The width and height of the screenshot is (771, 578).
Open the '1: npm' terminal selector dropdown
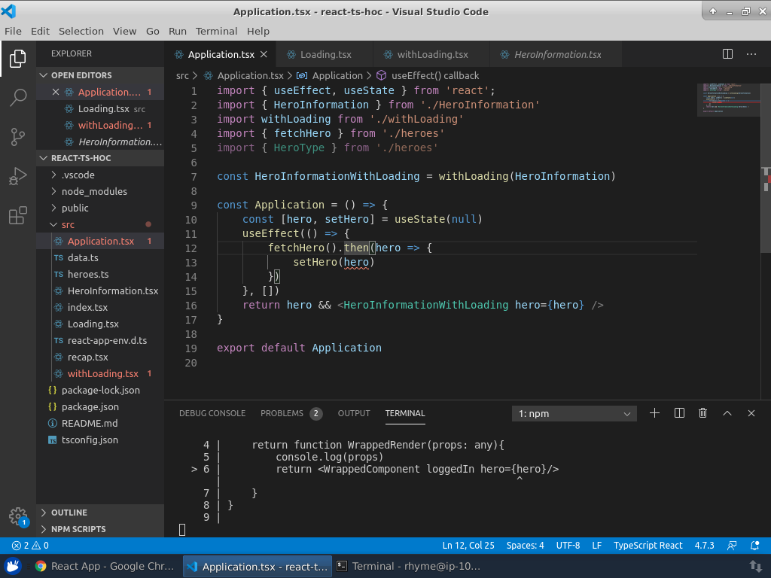574,413
